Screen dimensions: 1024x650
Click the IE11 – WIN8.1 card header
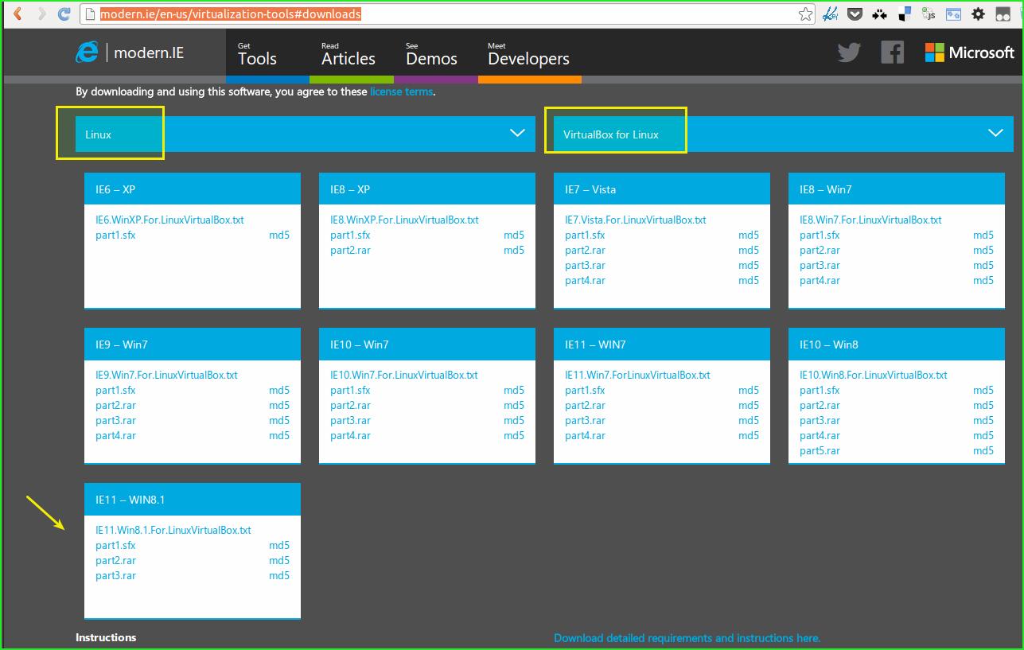point(193,500)
